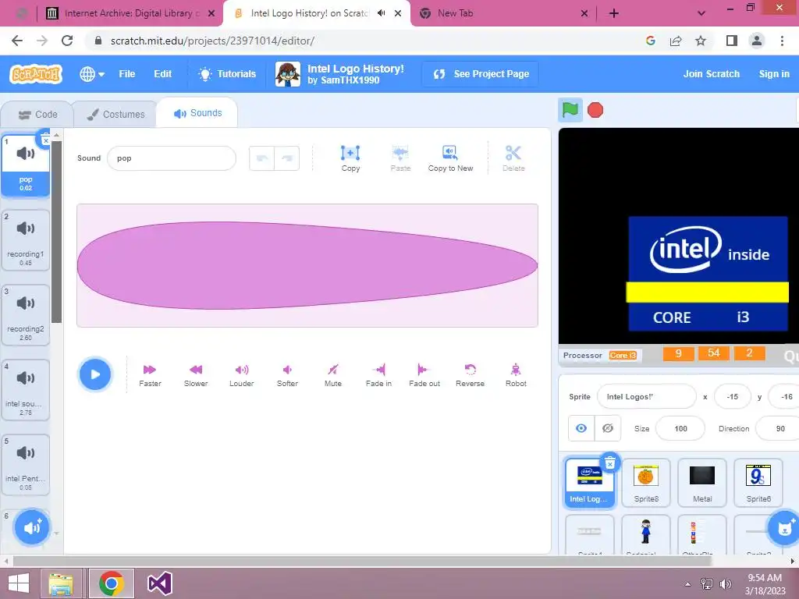The height and width of the screenshot is (599, 799).
Task: Click See Project Page button
Action: (x=481, y=74)
